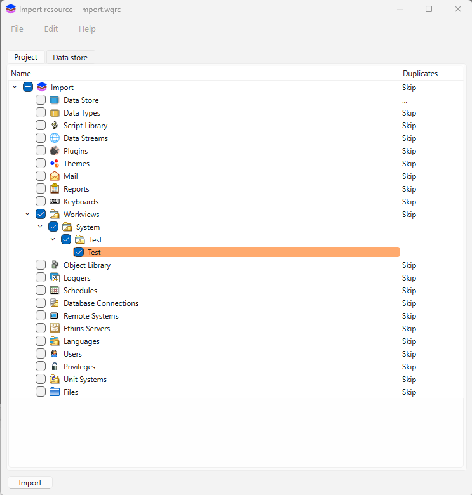Screen dimensions: 472x495
Task: Click the Workviews folder icon
Action: click(x=55, y=214)
